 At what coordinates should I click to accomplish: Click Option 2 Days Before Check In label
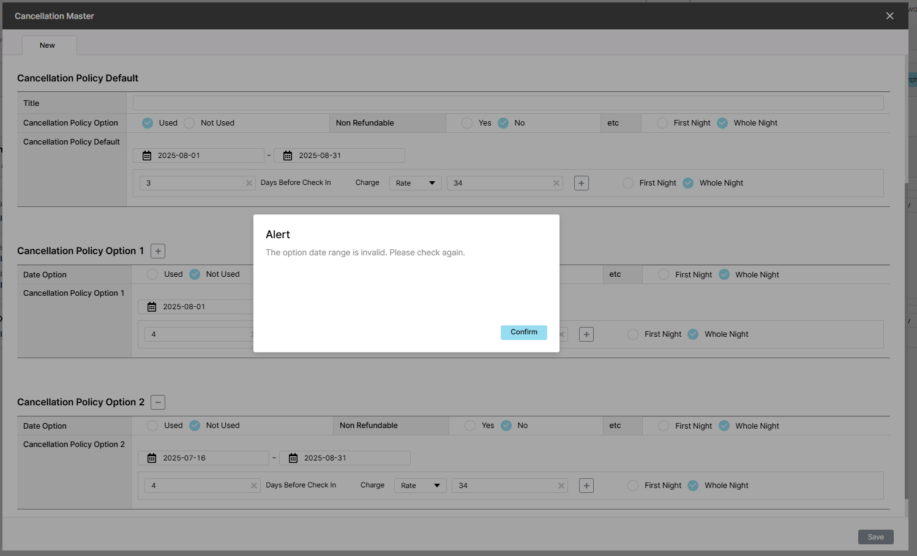[301, 485]
